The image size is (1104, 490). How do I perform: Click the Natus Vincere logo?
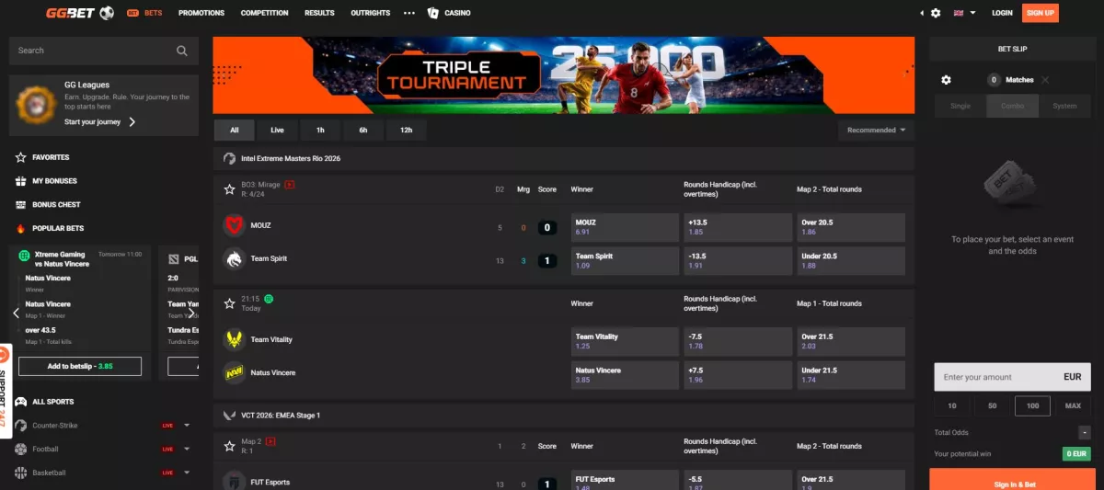coord(234,372)
